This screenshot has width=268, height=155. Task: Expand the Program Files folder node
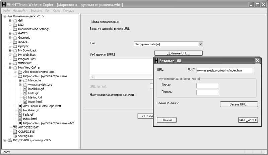[10, 59]
